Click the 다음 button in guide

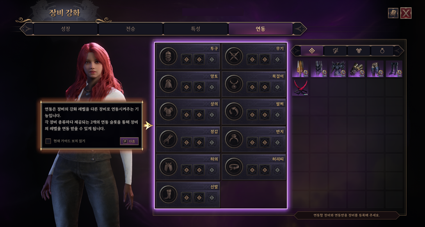(129, 141)
